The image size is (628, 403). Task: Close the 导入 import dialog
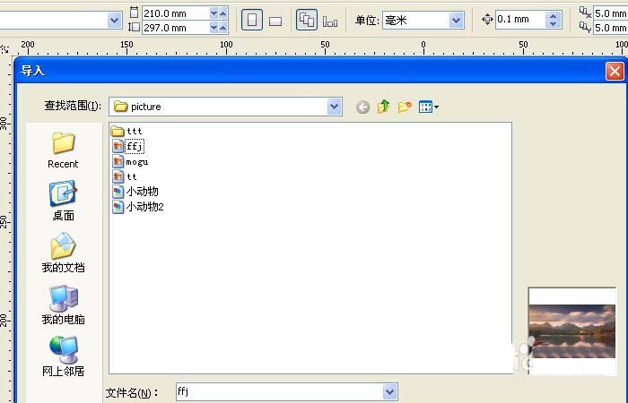point(615,71)
